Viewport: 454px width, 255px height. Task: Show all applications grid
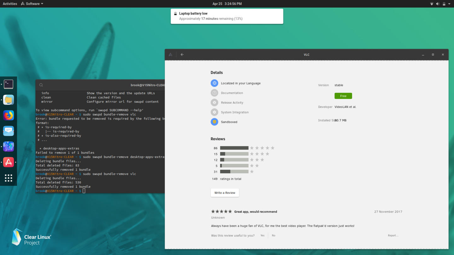click(9, 178)
